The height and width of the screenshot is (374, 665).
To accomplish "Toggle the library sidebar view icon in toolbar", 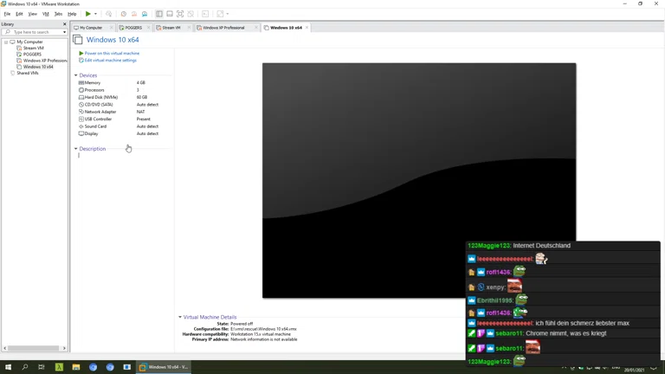I will pyautogui.click(x=159, y=14).
